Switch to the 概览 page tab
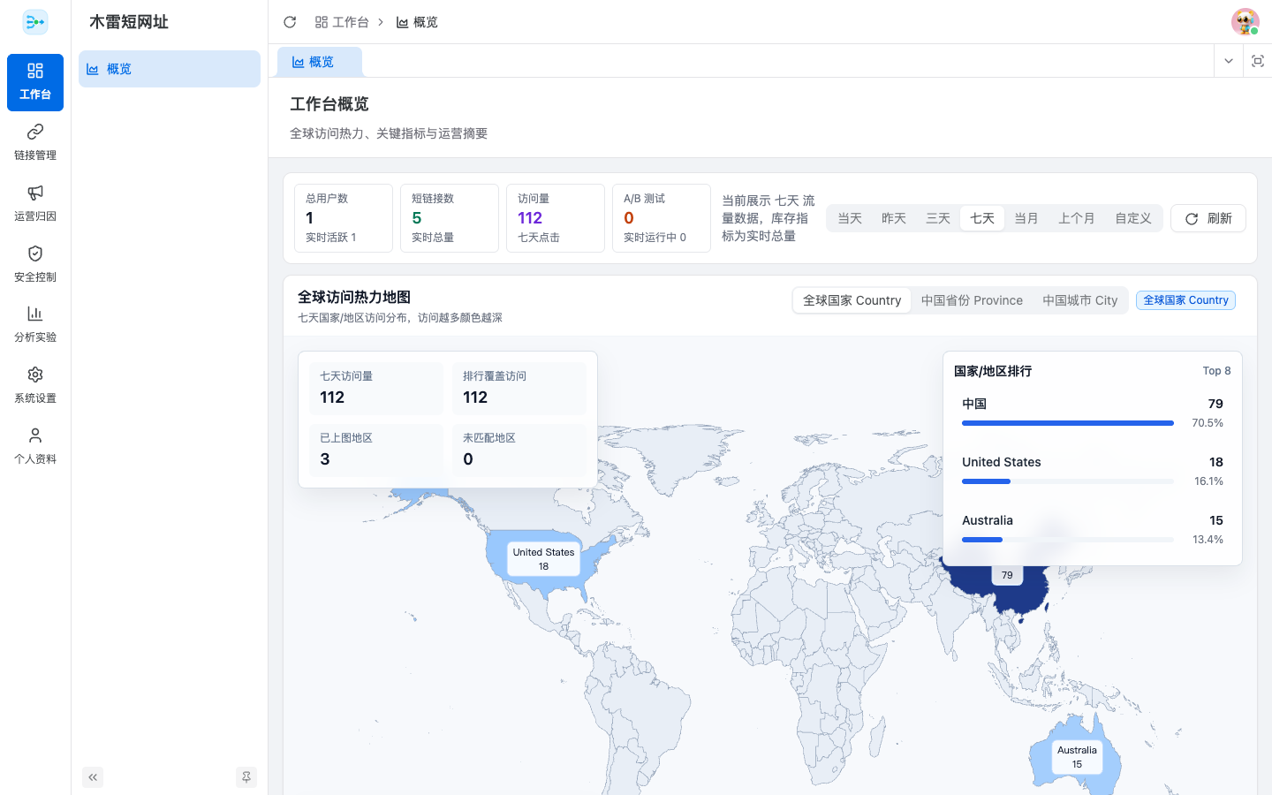Image resolution: width=1272 pixels, height=795 pixels. click(x=319, y=62)
